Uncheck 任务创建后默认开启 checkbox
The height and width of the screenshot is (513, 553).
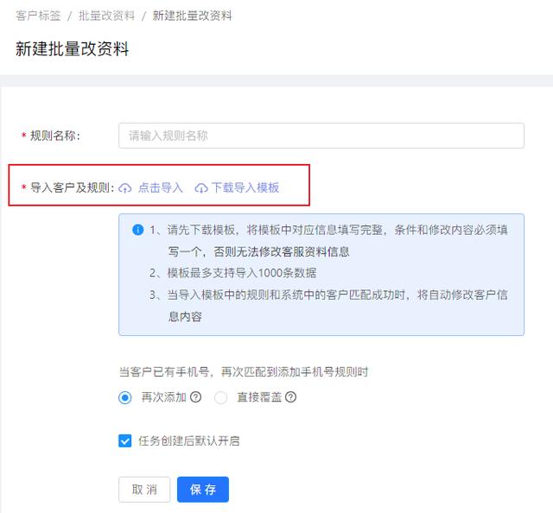pyautogui.click(x=124, y=440)
